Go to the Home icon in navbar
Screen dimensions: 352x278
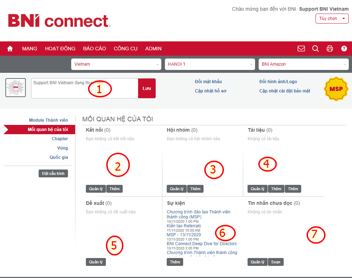(x=10, y=49)
